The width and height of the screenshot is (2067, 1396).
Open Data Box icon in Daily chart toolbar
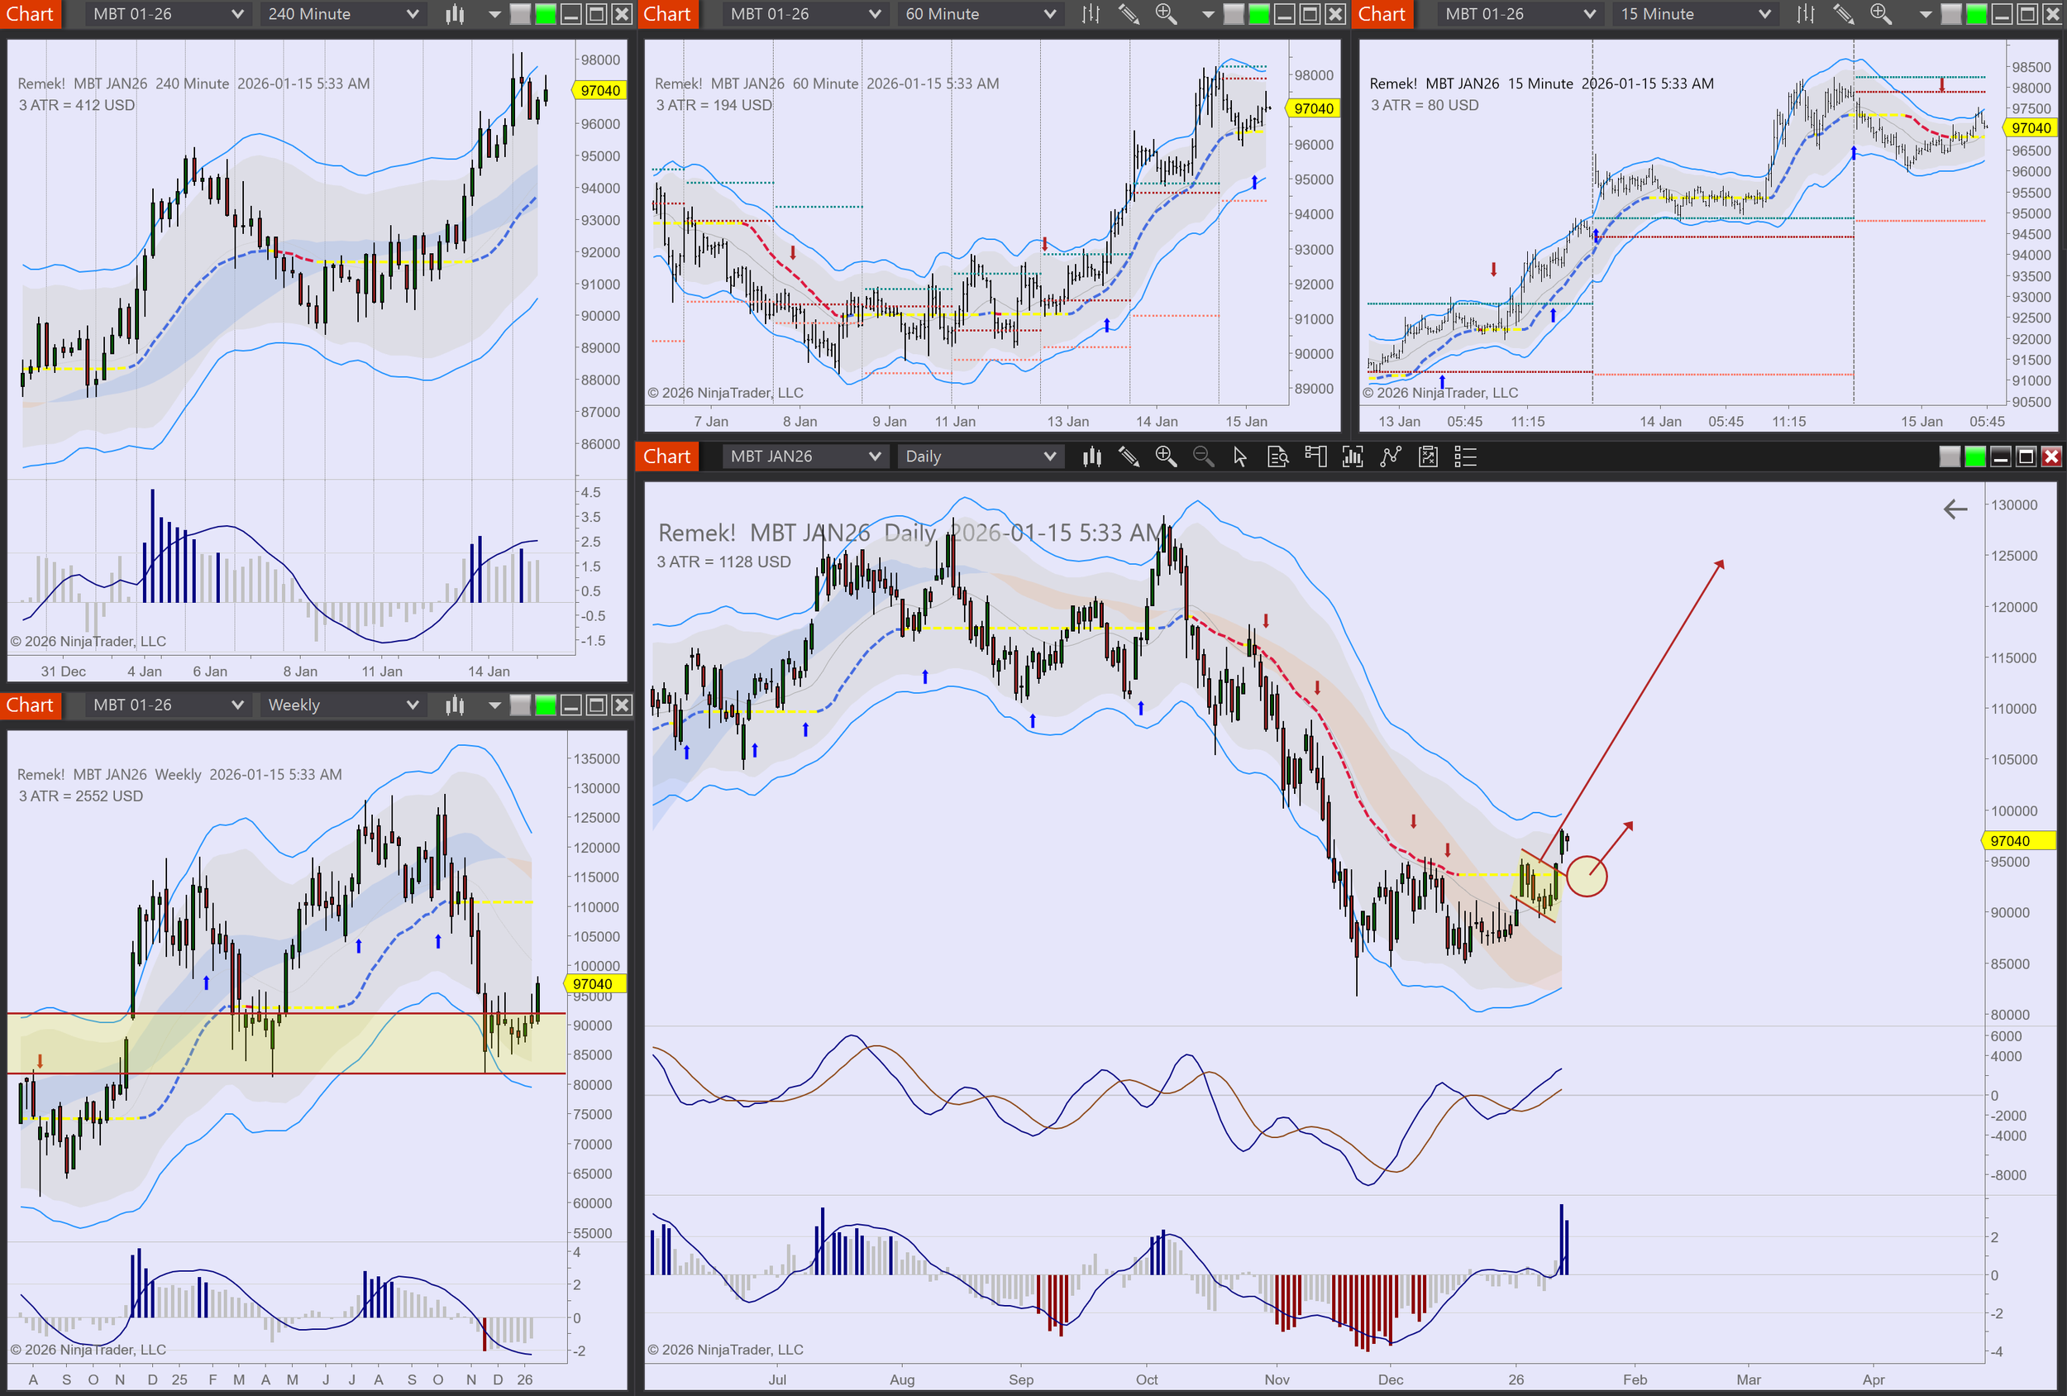1278,457
